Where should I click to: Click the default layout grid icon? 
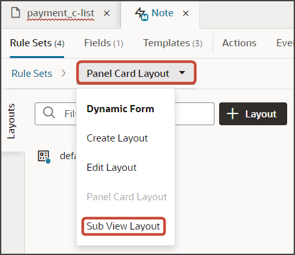(44, 157)
